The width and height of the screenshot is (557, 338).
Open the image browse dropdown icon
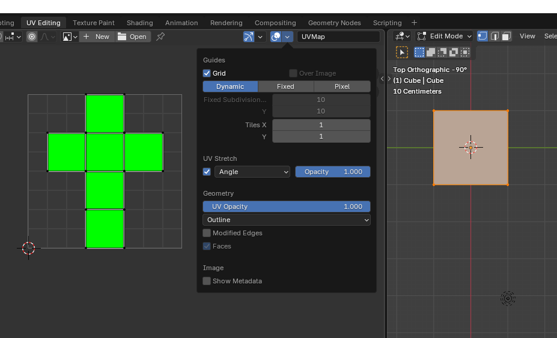(x=70, y=37)
